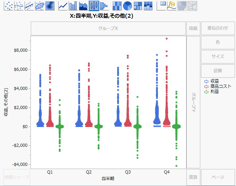Viewport: 236px width, 186px height.
Task: Click the 区間 drop zone
Action: tap(218, 71)
